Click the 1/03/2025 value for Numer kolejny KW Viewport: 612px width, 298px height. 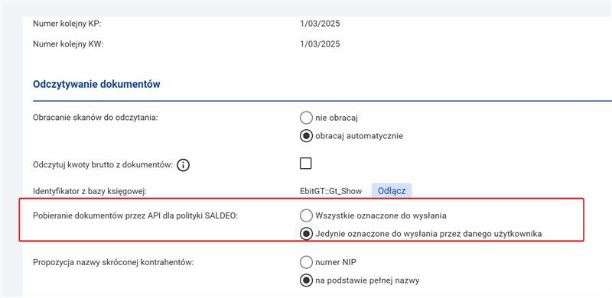pyautogui.click(x=320, y=44)
